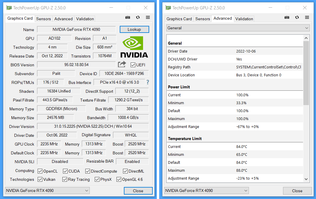316x199 pixels.
Task: Select the DCH/UWD Driver row
Action: tap(235, 59)
